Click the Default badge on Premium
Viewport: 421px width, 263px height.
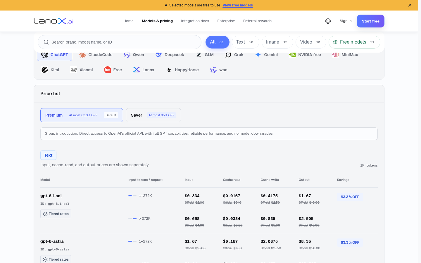(x=111, y=115)
